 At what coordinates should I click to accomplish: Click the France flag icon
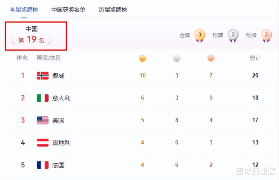43,165
